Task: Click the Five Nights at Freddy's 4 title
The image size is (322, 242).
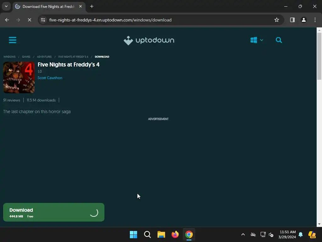Action: (69, 65)
